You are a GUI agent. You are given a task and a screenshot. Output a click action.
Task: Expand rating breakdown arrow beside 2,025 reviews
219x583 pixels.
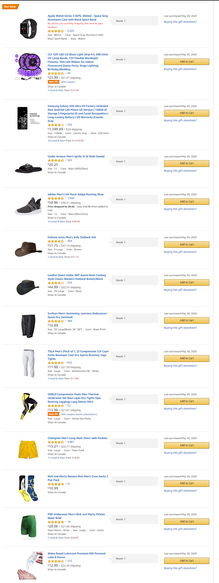click(x=66, y=31)
